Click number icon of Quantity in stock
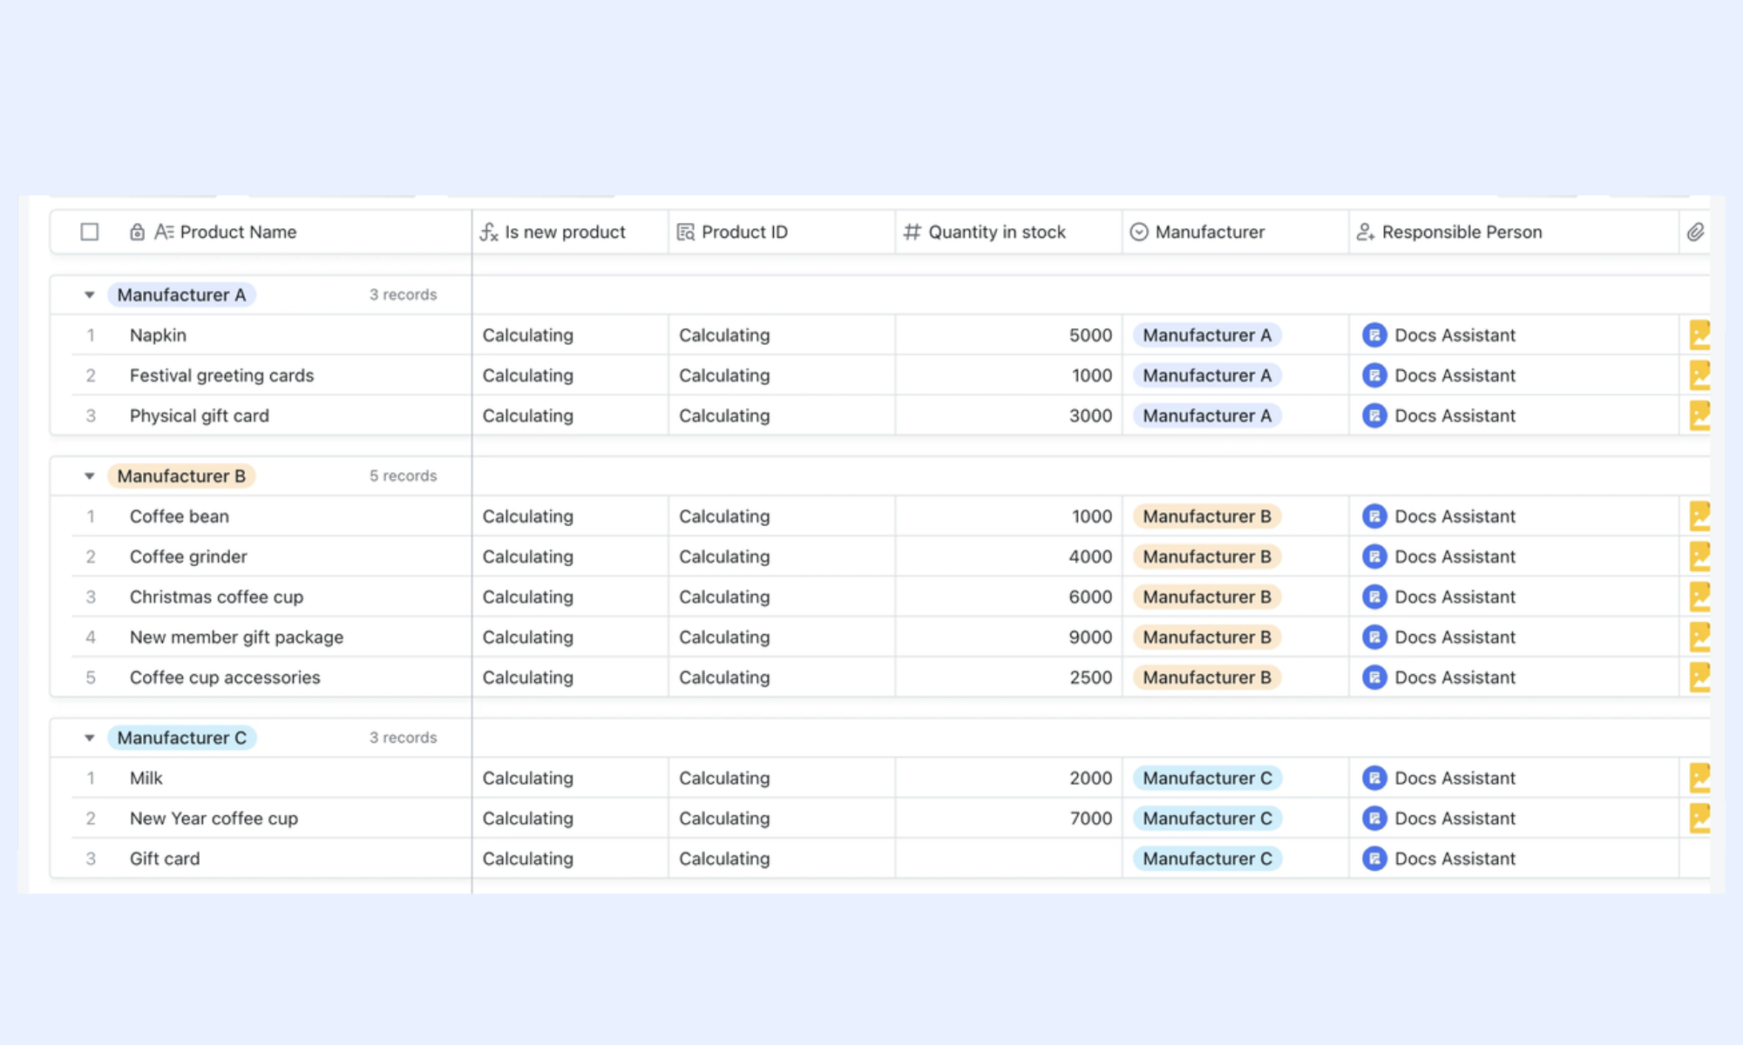The image size is (1743, 1045). click(x=912, y=232)
